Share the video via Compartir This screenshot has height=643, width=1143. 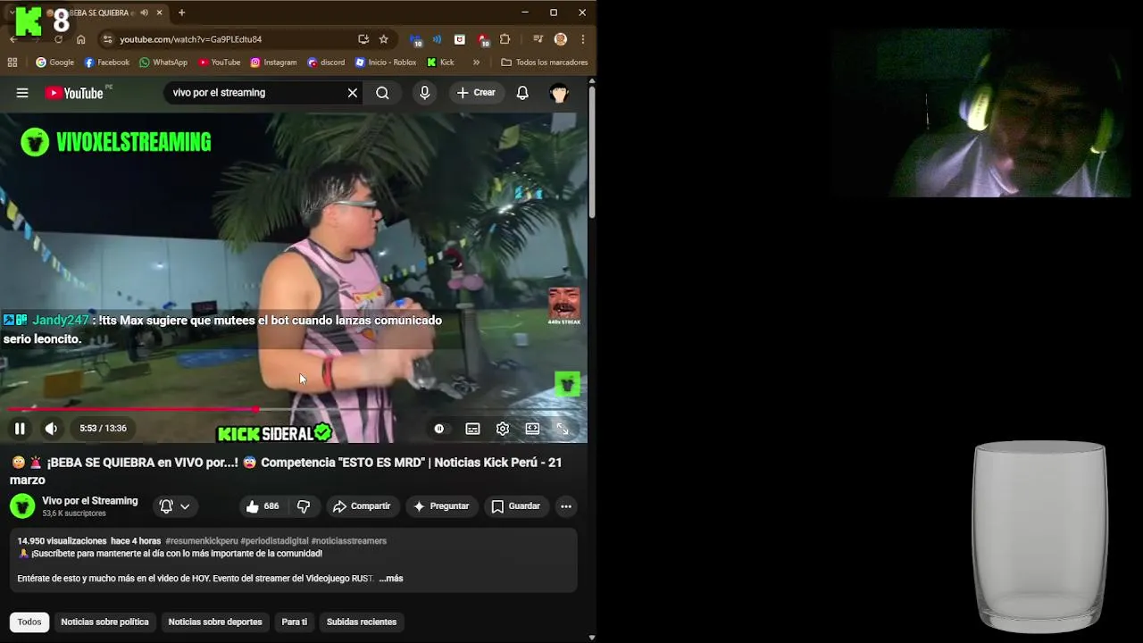(362, 506)
